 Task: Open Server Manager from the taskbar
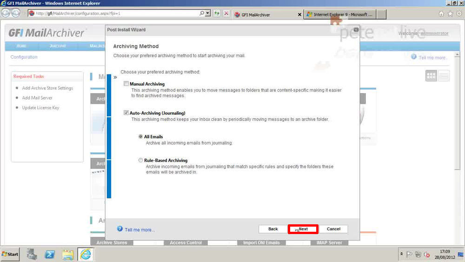point(32,254)
